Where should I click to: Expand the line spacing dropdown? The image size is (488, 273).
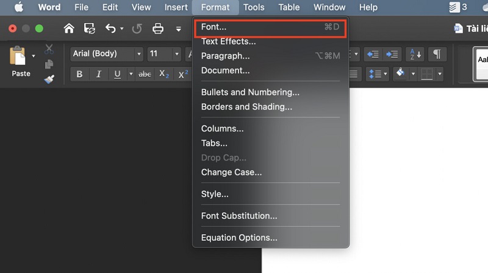pos(384,74)
